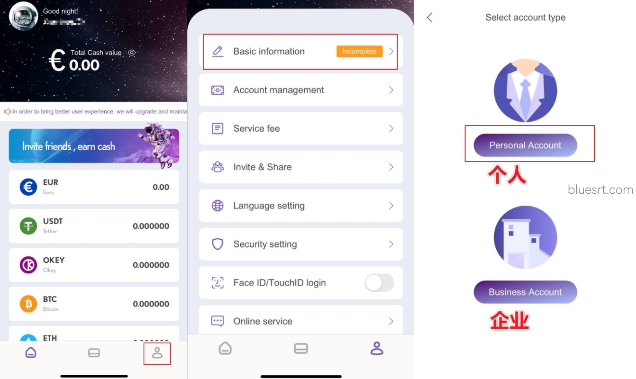Select the Personal Account button

point(525,145)
